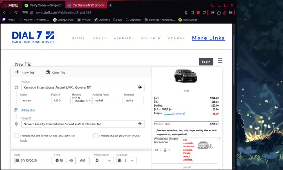Click the Arriving From input field
Viewport: 283px width, 170px height.
[x=107, y=100]
